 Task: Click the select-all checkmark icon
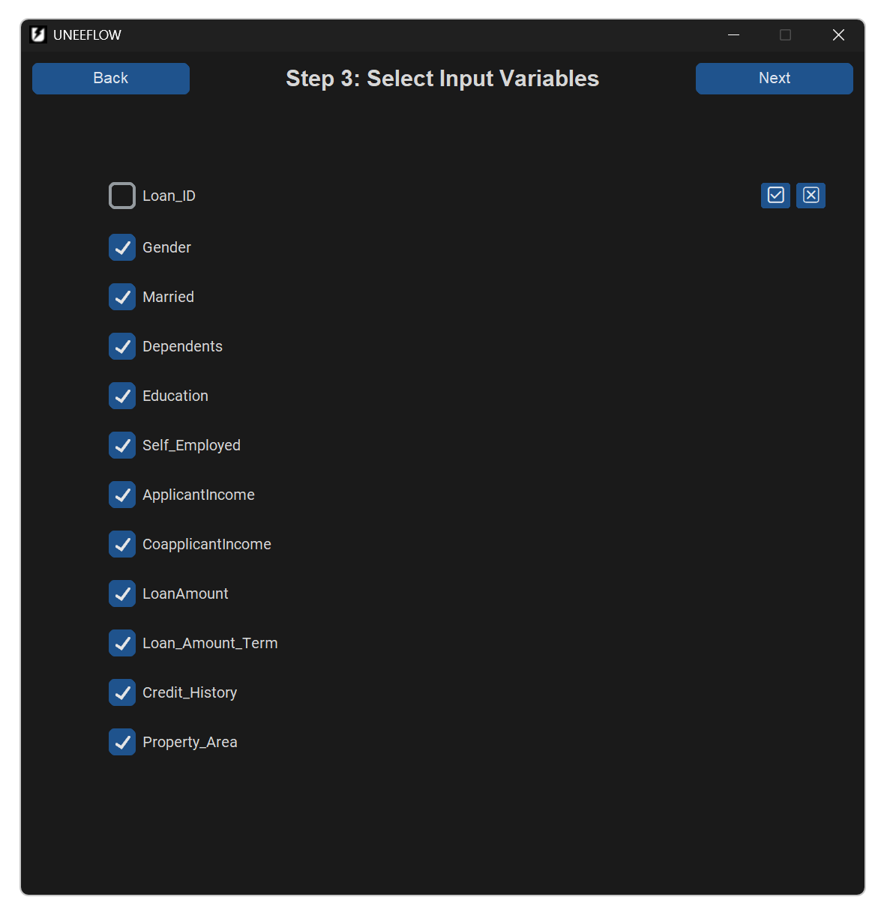pyautogui.click(x=775, y=196)
